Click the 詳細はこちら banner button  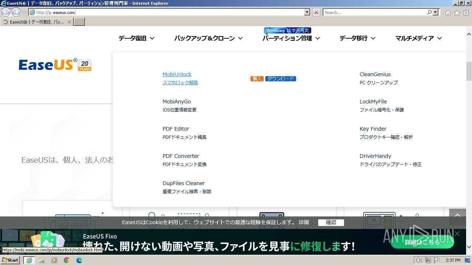[422, 242]
